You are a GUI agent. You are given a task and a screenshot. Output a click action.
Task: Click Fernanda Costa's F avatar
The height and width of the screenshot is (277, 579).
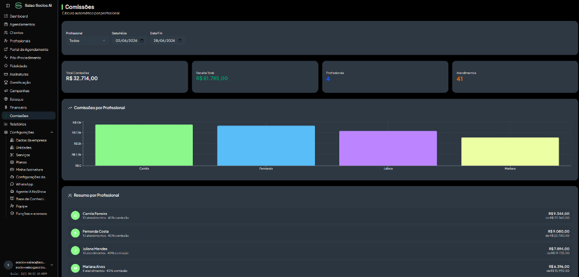pyautogui.click(x=75, y=233)
